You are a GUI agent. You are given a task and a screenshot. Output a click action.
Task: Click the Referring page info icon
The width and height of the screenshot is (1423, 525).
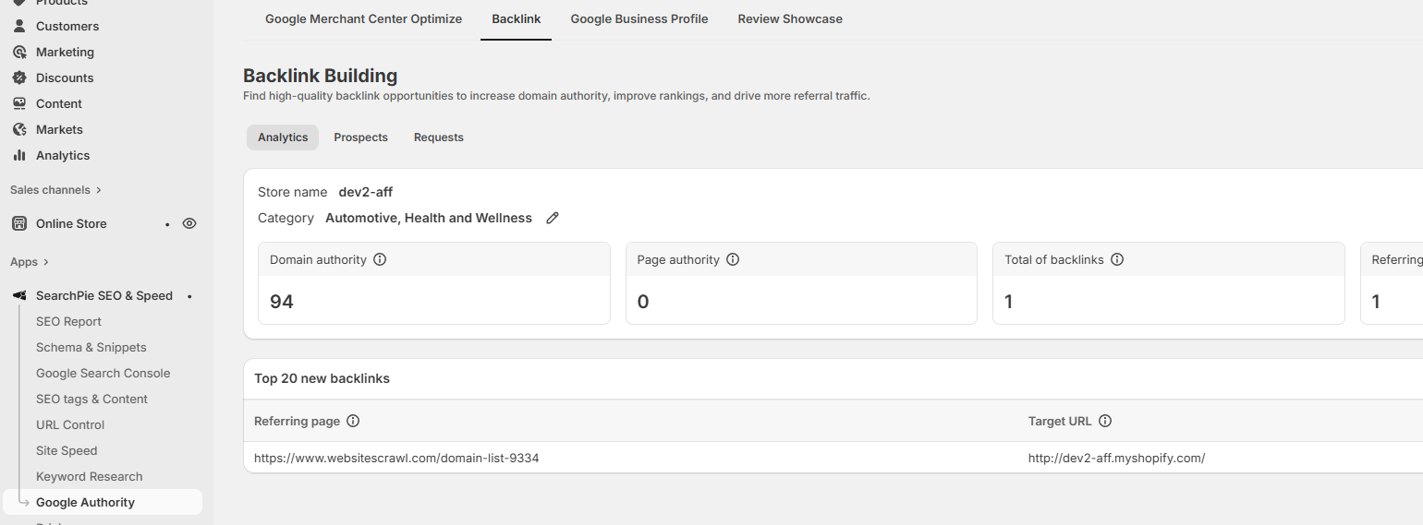353,422
